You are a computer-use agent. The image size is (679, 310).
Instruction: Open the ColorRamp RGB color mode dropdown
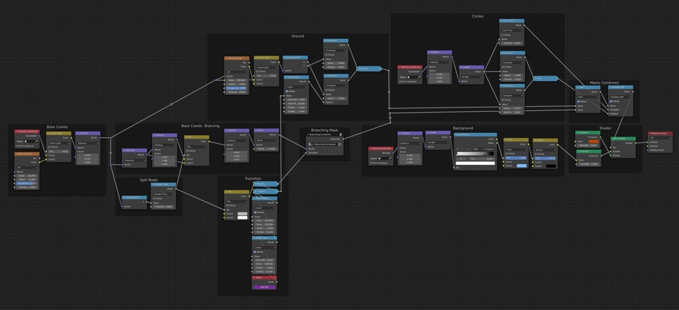point(478,149)
